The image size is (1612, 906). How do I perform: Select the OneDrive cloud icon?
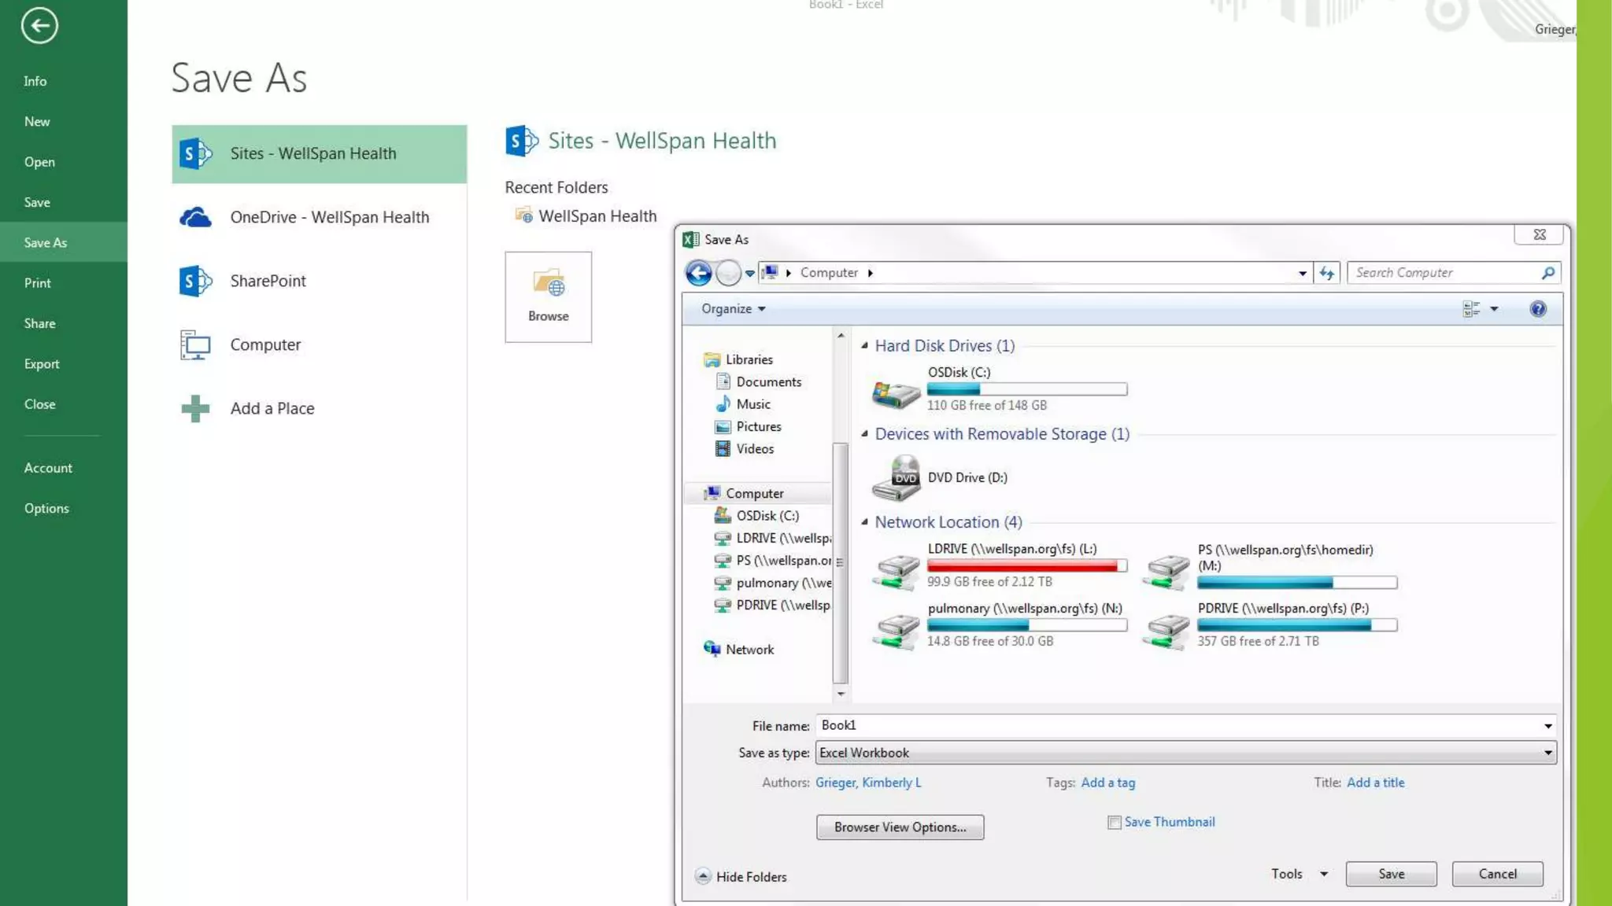coord(195,217)
